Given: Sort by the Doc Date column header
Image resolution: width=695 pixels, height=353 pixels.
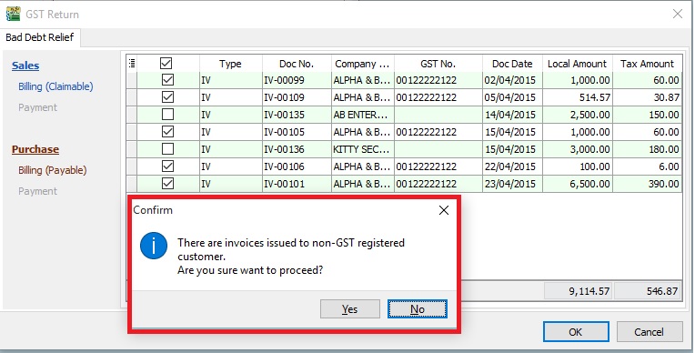Looking at the screenshot, I should tap(512, 64).
